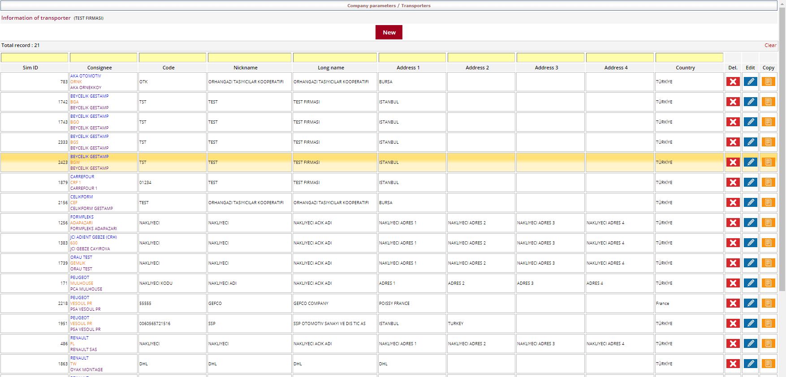The width and height of the screenshot is (786, 377).
Task: Copy the record with Sim ID 2333
Action: [x=768, y=142]
